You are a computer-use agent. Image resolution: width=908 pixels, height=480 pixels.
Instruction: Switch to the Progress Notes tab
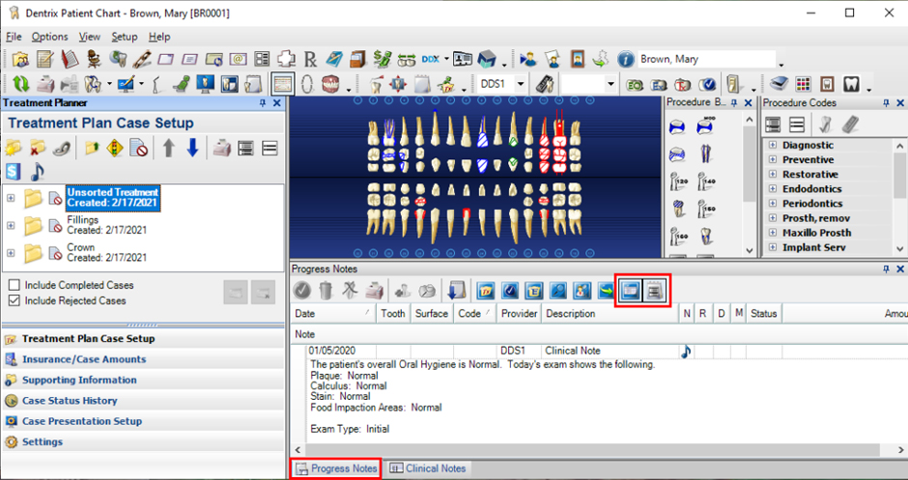[336, 468]
